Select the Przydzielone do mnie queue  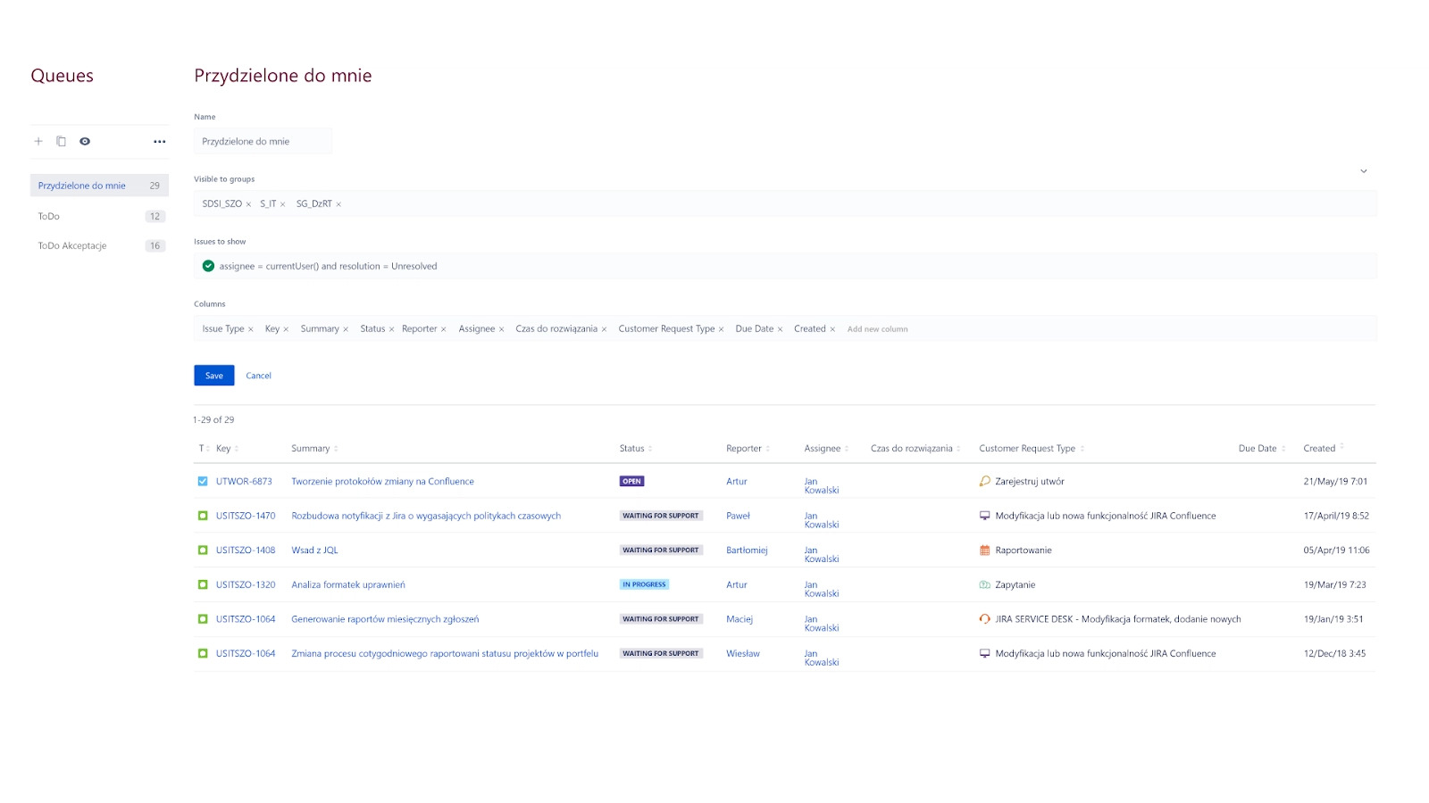[99, 186]
